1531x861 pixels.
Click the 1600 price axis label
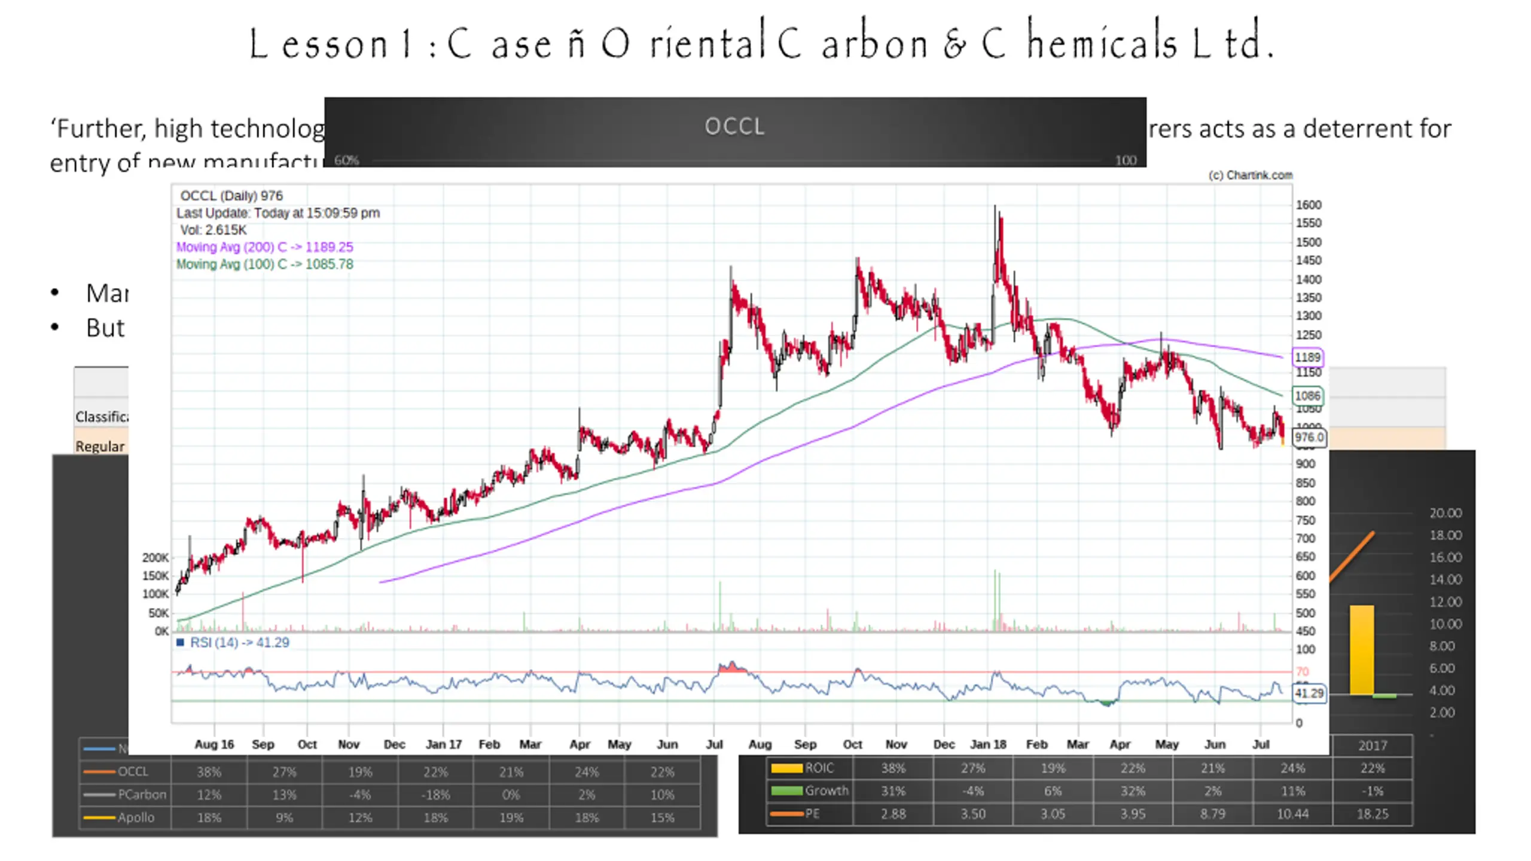[1309, 204]
